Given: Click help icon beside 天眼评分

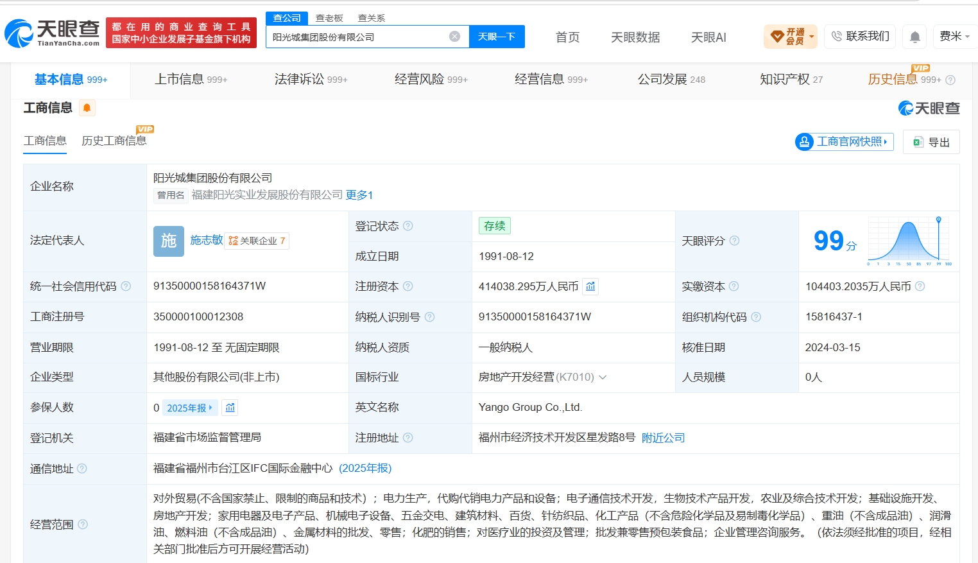Looking at the screenshot, I should [734, 241].
